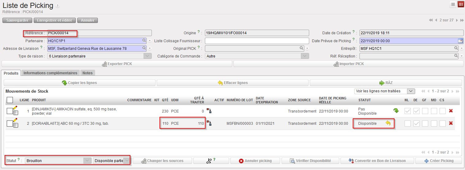Click search icon in Partenaire field
The height and width of the screenshot is (170, 465).
(x=144, y=41)
